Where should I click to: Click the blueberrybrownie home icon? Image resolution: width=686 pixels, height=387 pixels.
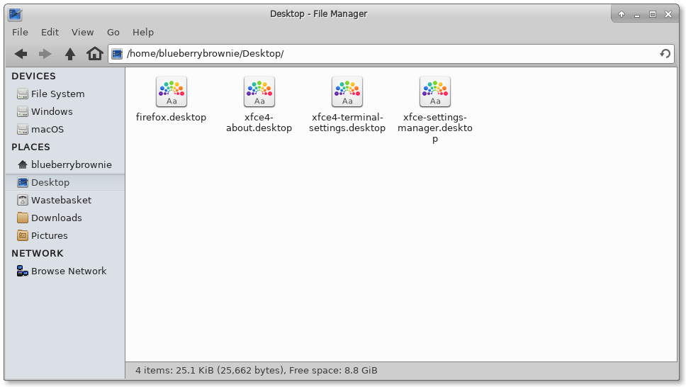pyautogui.click(x=22, y=164)
